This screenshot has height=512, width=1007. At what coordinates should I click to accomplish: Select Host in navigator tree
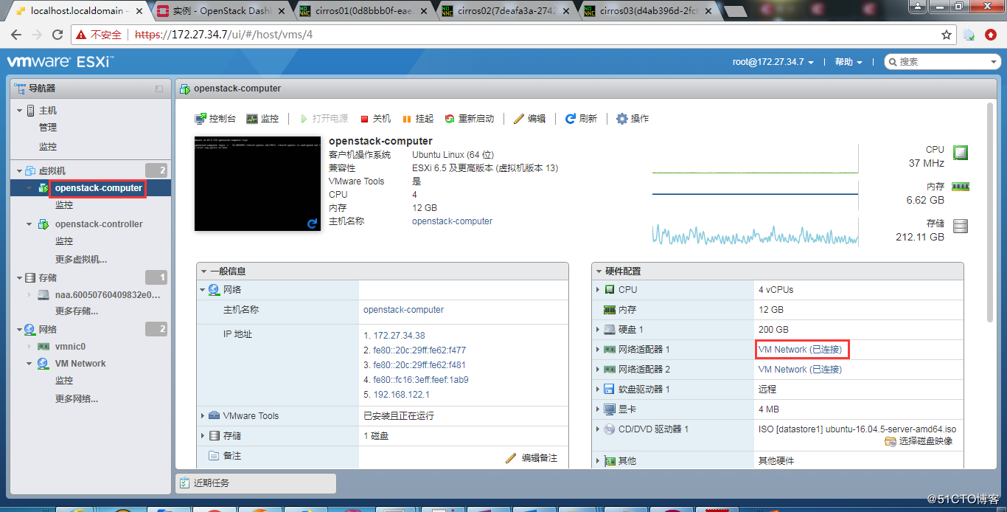click(48, 111)
